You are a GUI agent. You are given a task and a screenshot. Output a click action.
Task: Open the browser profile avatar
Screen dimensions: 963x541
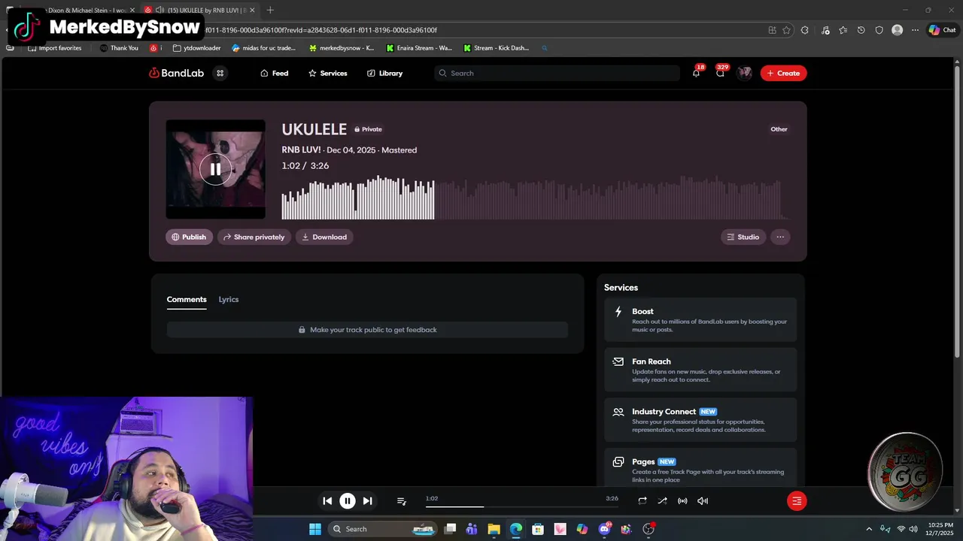(x=897, y=30)
